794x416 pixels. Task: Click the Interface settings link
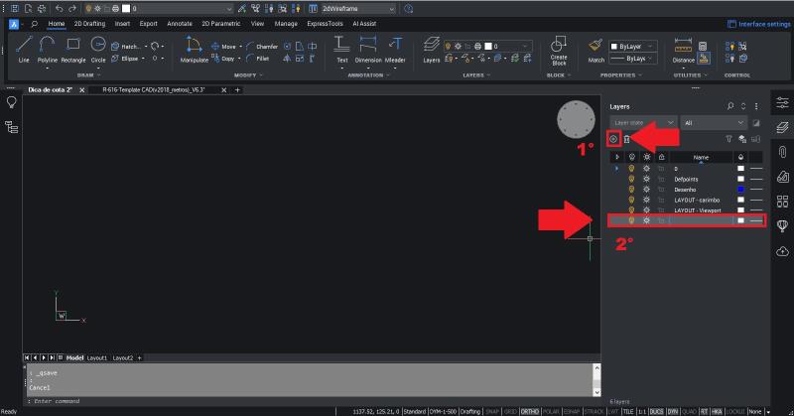pos(758,23)
